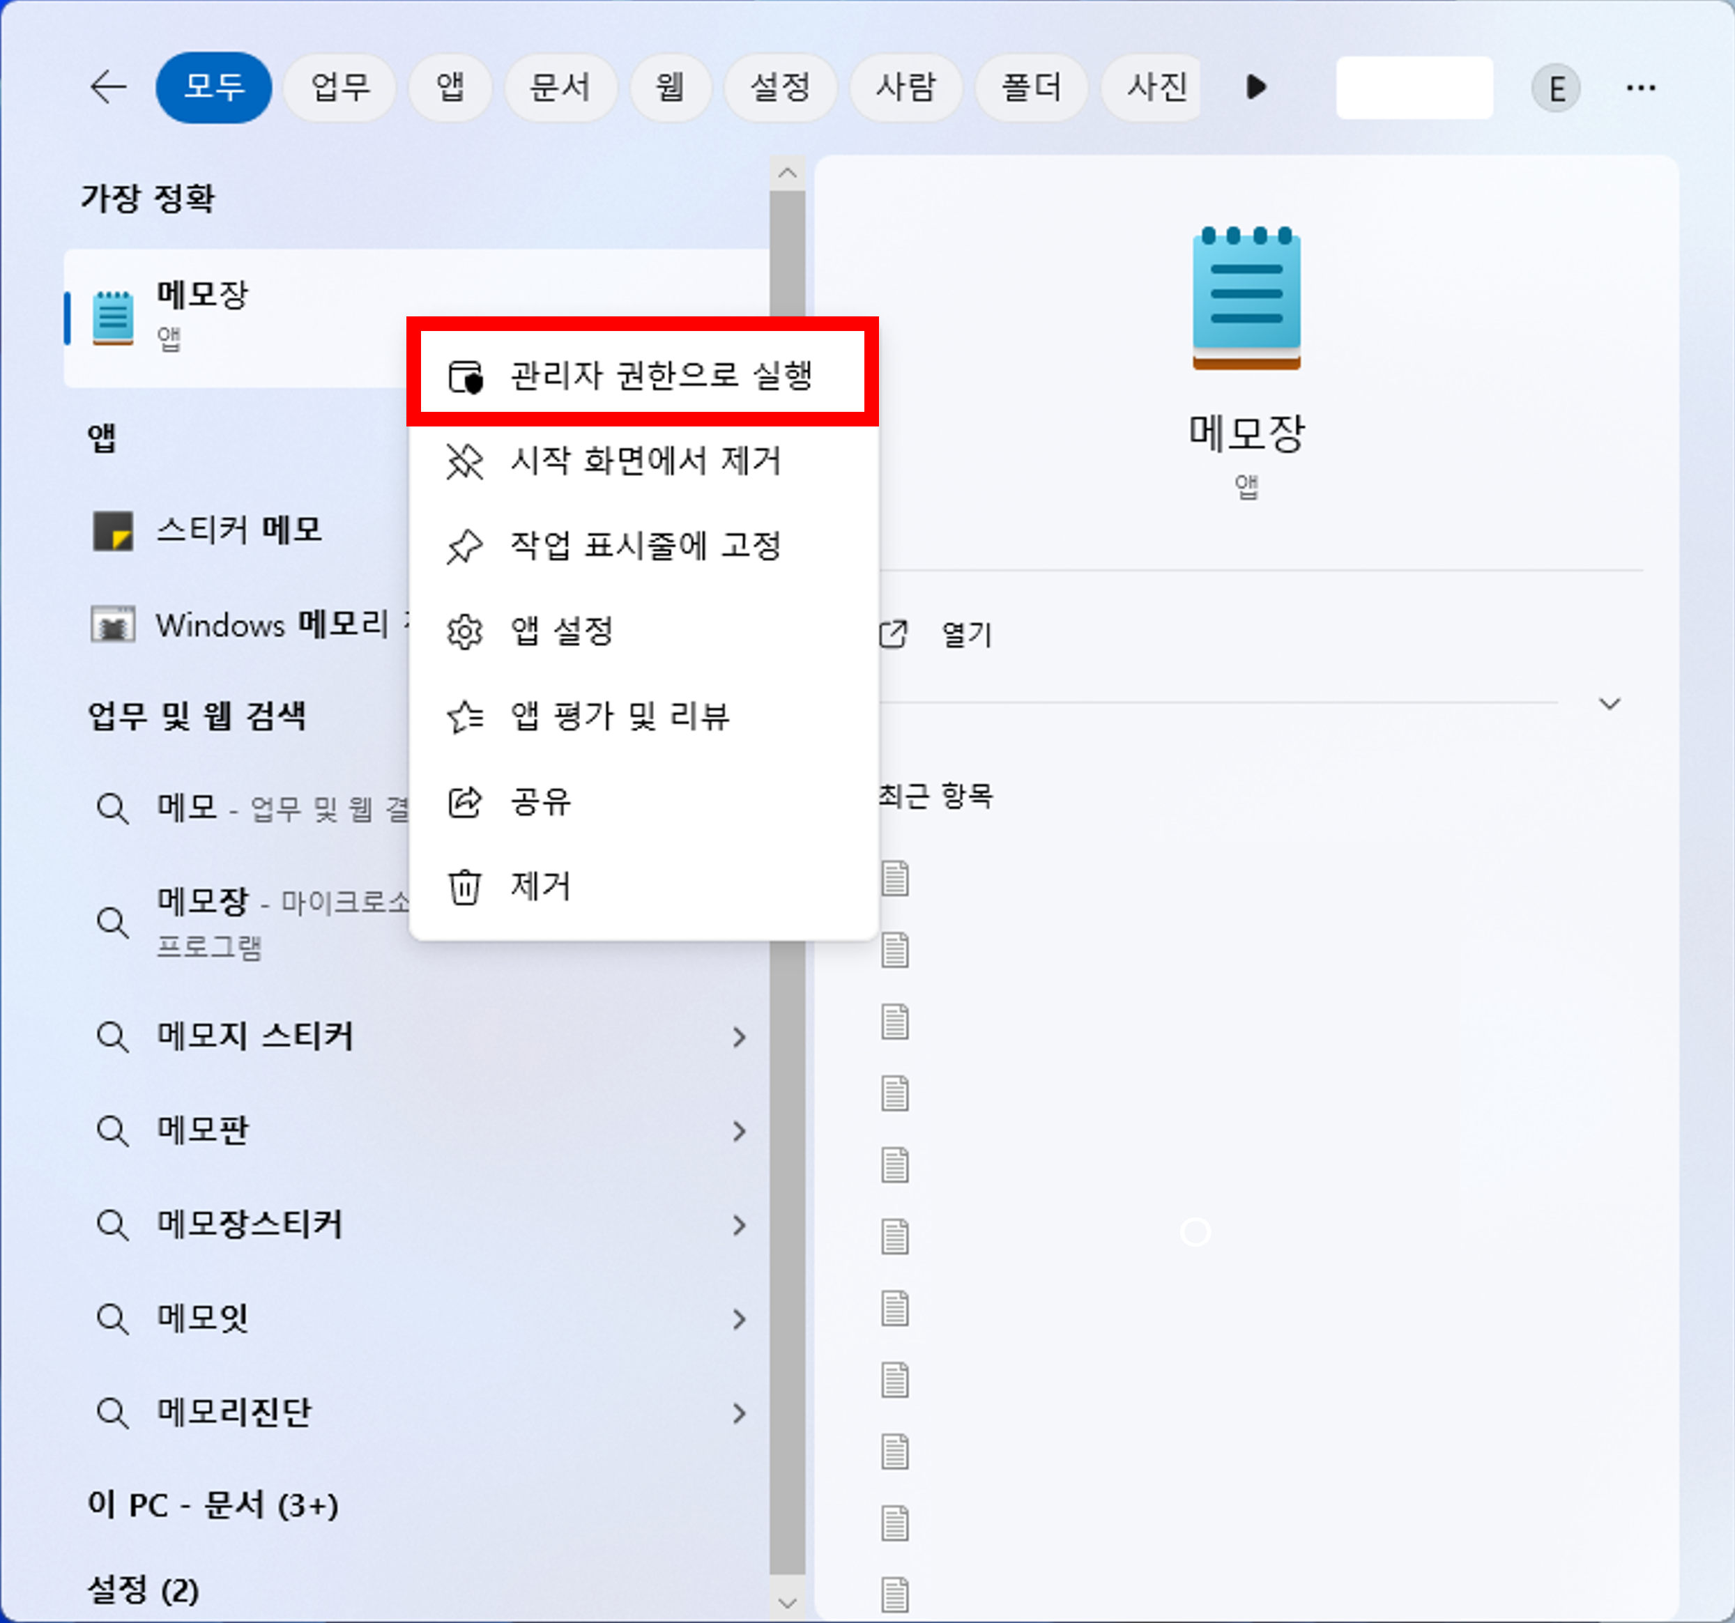
Task: Expand the 메모판 suggestion chevron
Action: click(739, 1131)
